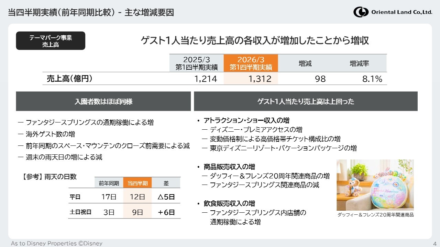Screen dimensions: 440x247
Task: Click the 【参考】雨天の日数 label
Action: coord(49,177)
